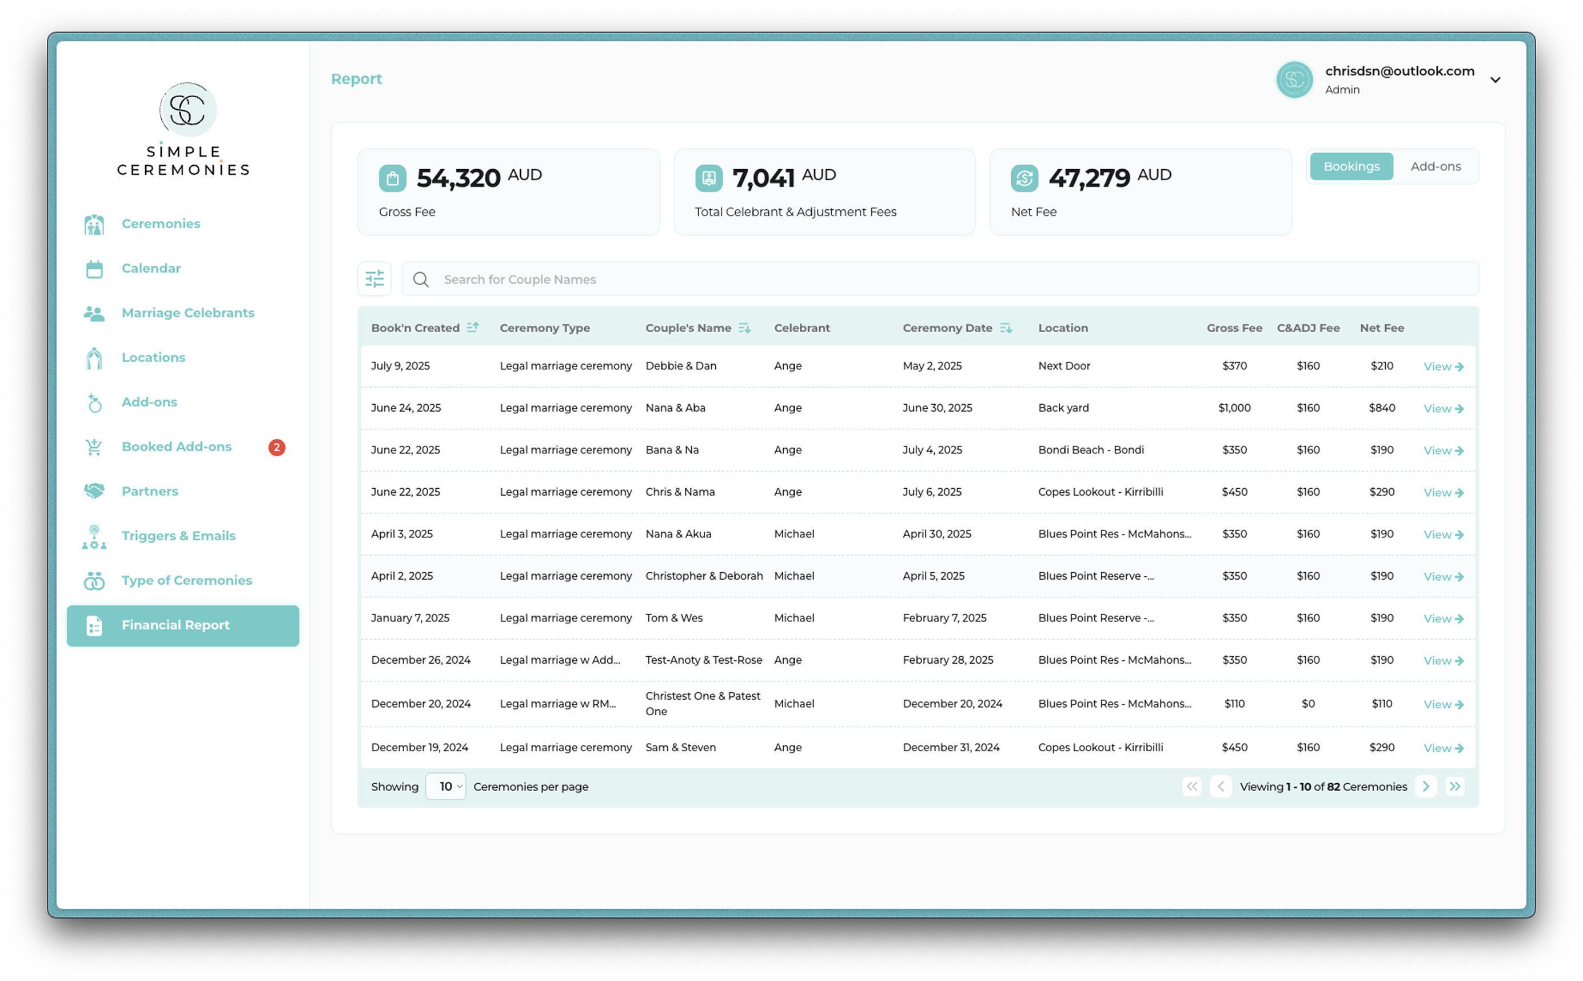
Task: Switch to the Add-ons tab
Action: point(1437,167)
